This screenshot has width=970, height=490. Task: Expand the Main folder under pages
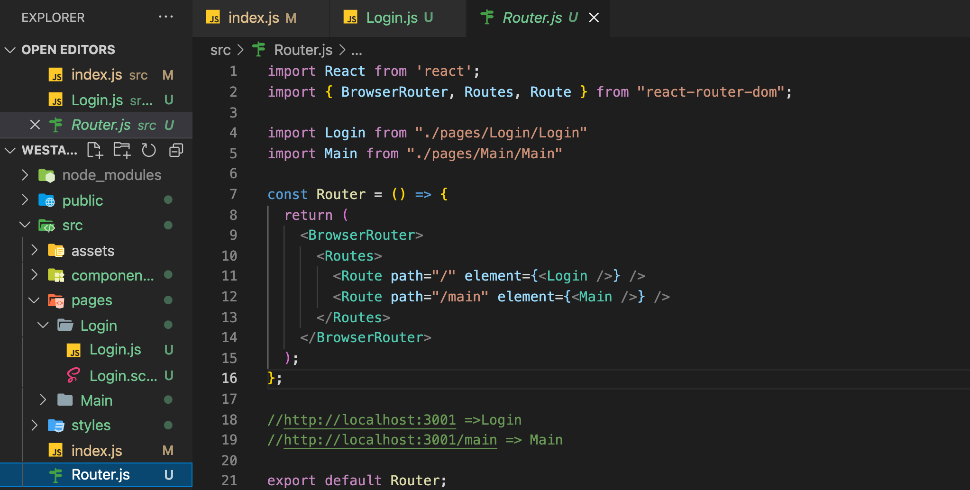(x=43, y=400)
